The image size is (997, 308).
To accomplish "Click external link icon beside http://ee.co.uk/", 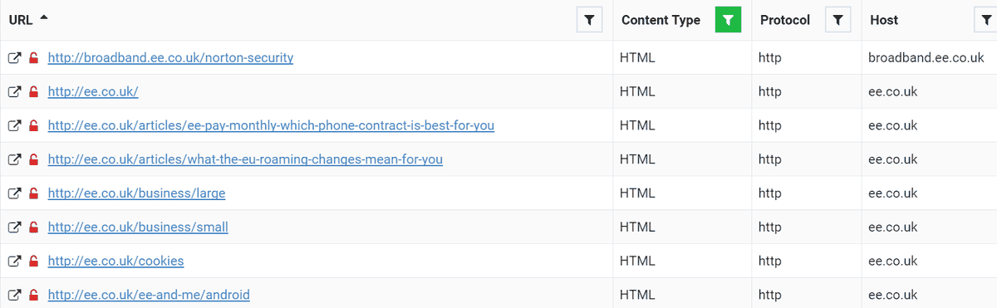I will (14, 92).
